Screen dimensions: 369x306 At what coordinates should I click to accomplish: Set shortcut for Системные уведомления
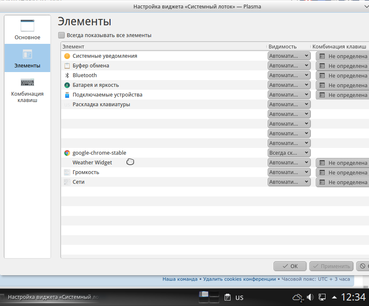click(x=342, y=56)
